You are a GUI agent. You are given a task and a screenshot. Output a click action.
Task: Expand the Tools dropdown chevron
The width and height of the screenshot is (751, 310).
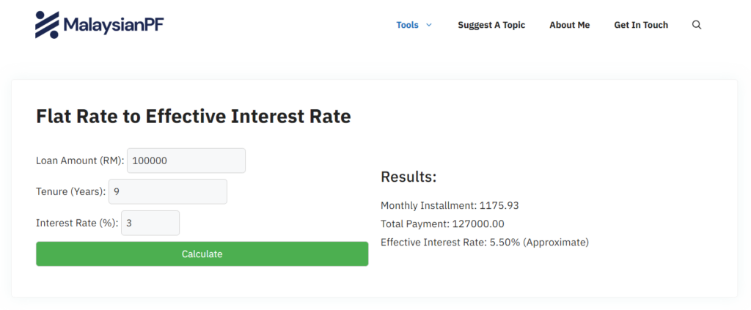pos(429,25)
